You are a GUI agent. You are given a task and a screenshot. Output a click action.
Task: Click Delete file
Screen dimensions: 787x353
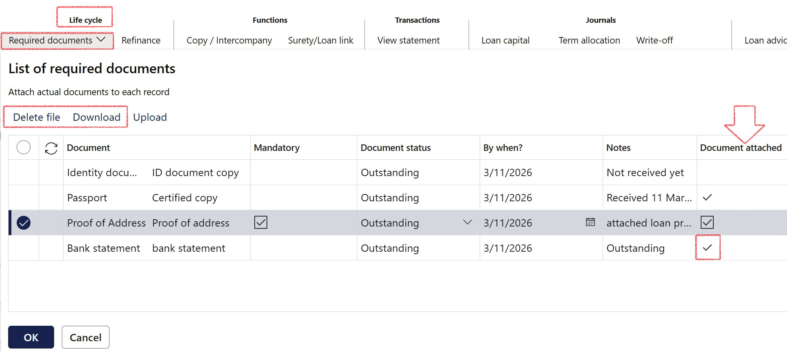(x=37, y=117)
